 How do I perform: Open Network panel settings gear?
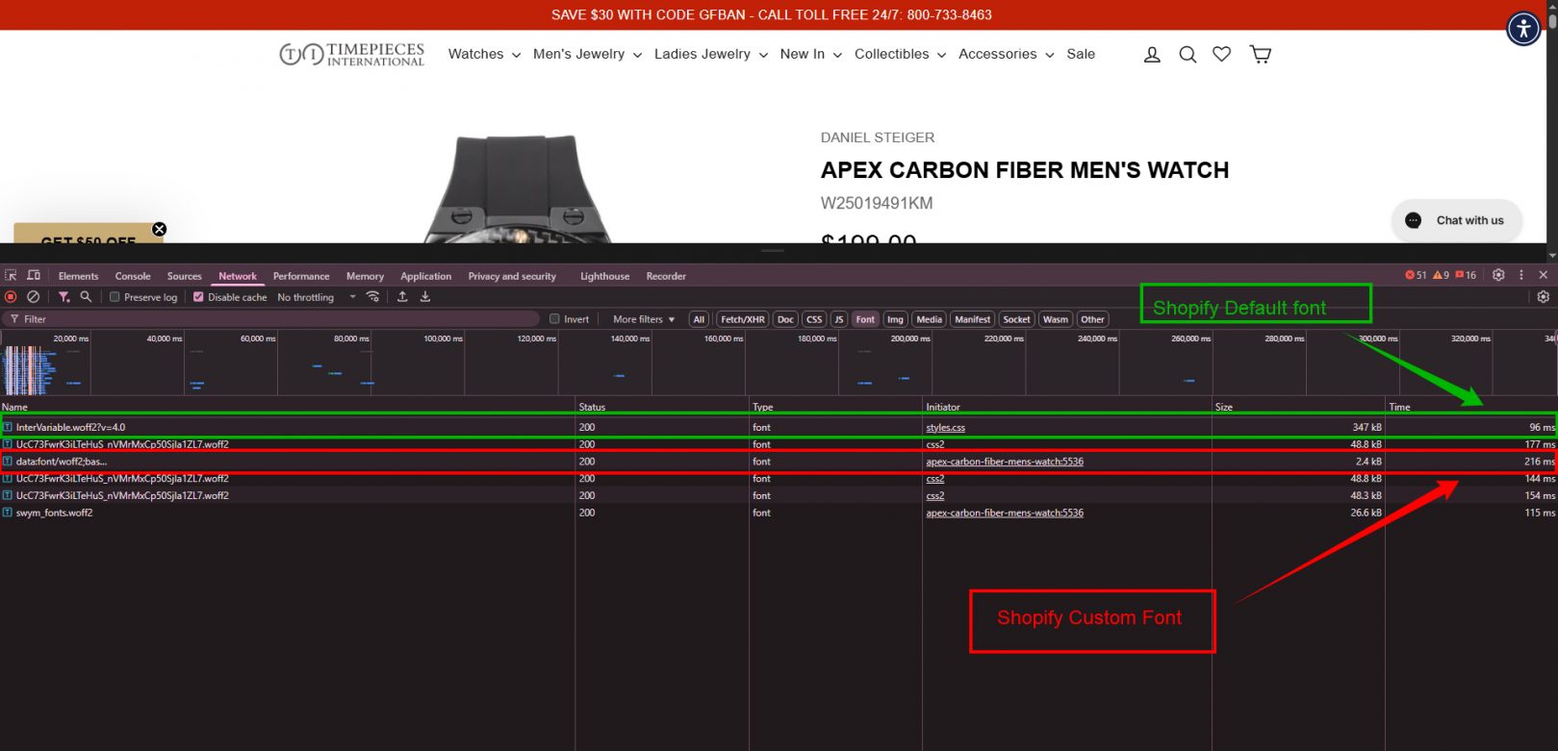pos(1544,297)
